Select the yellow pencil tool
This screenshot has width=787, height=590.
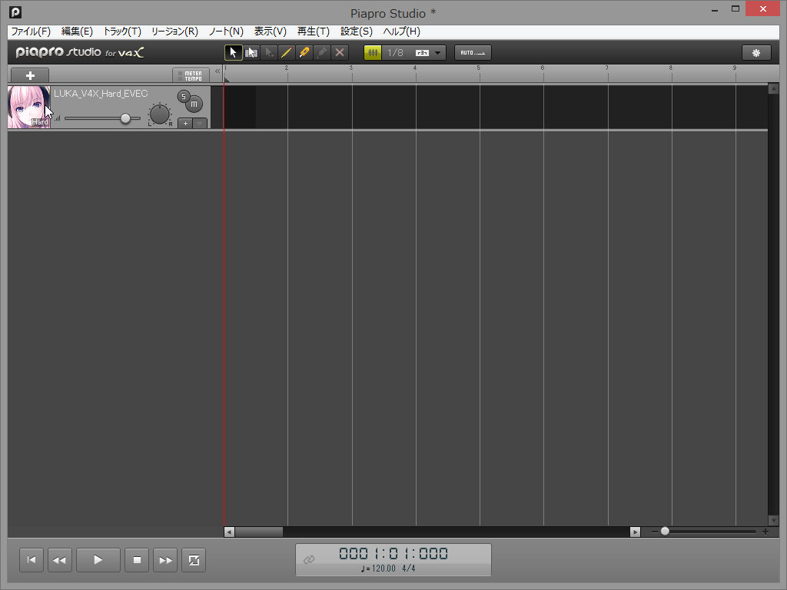287,53
